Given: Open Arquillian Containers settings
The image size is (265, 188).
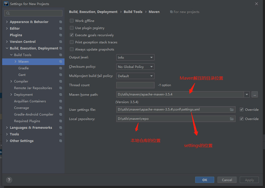Looking at the screenshot, I should pyautogui.click(x=30, y=101).
